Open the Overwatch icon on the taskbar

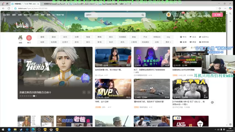click(x=51, y=129)
